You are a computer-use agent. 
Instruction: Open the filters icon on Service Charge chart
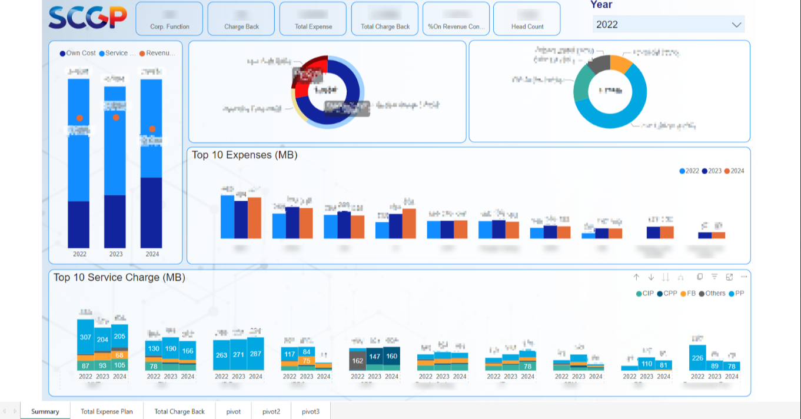coord(714,277)
